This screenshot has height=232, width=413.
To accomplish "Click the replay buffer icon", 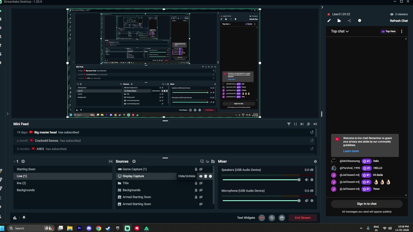I will [272, 218].
